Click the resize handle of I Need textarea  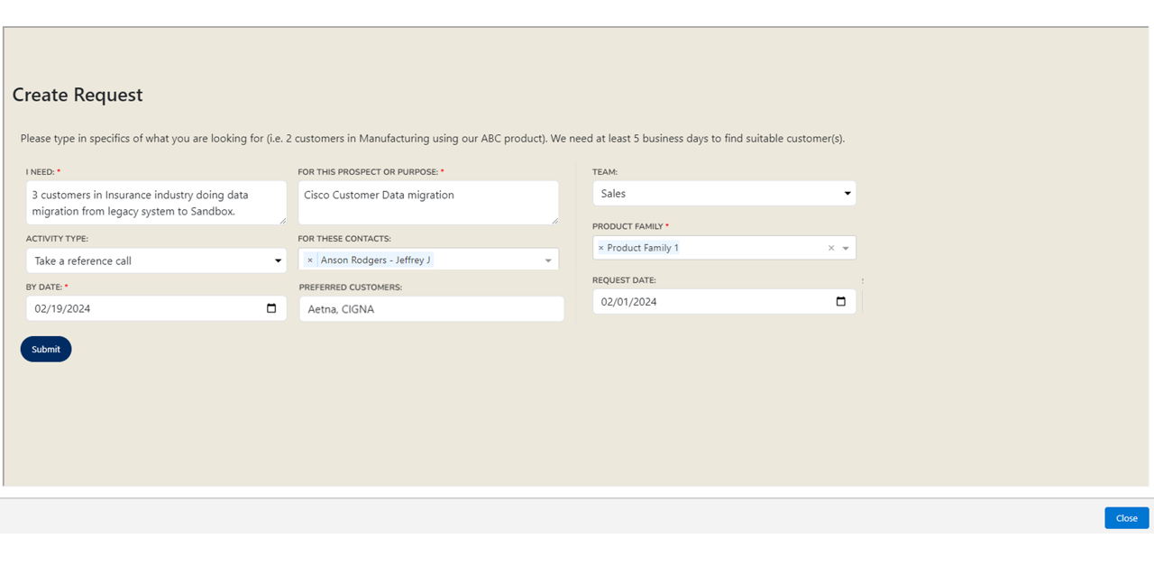tap(282, 220)
